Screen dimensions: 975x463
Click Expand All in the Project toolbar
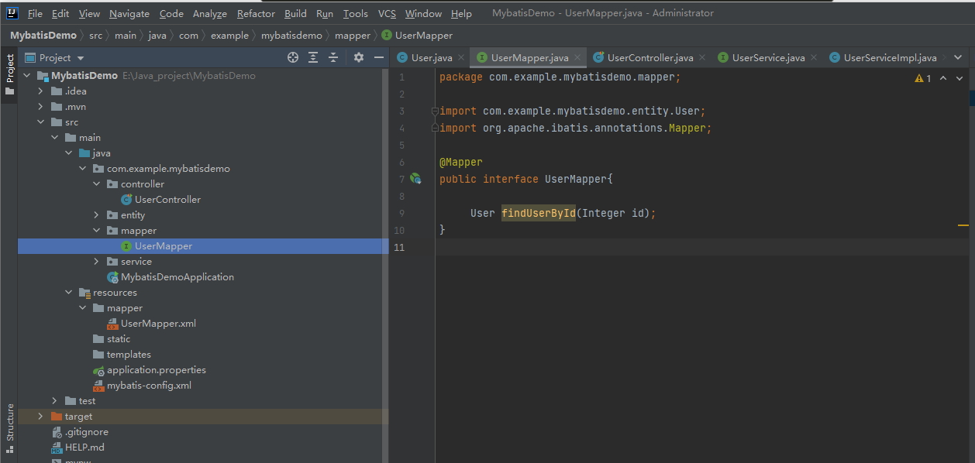tap(312, 57)
